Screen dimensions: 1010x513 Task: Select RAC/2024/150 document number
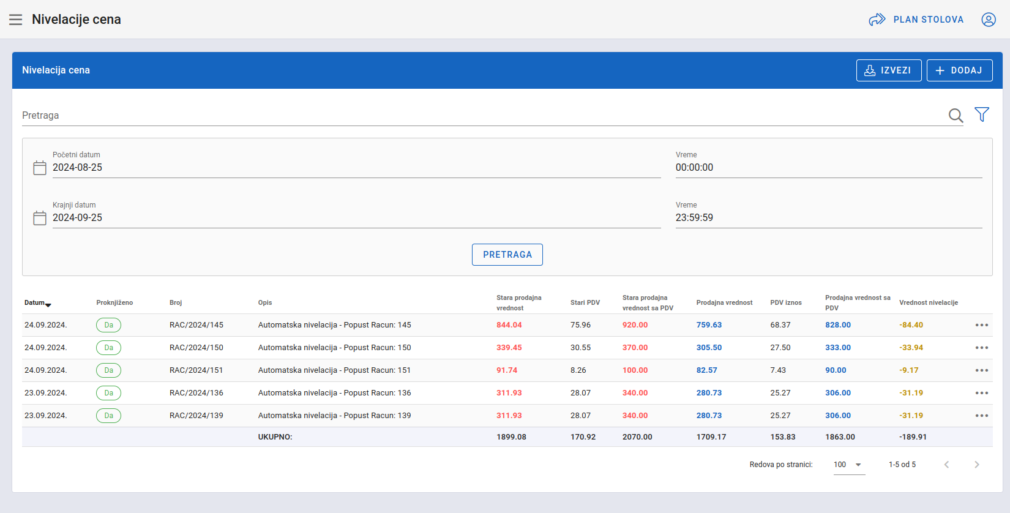tap(196, 348)
